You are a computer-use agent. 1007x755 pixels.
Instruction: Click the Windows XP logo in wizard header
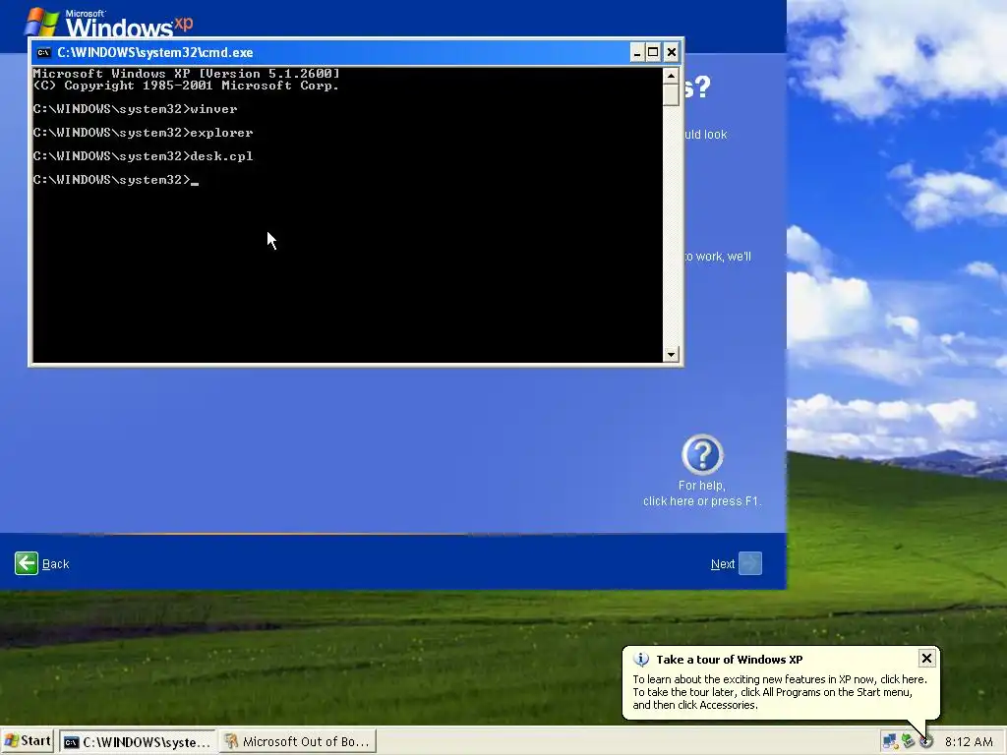point(109,23)
